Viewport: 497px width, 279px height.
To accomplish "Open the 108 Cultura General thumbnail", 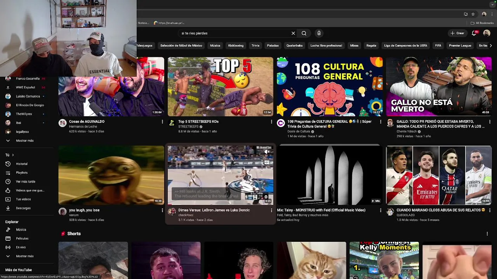I will (330, 87).
